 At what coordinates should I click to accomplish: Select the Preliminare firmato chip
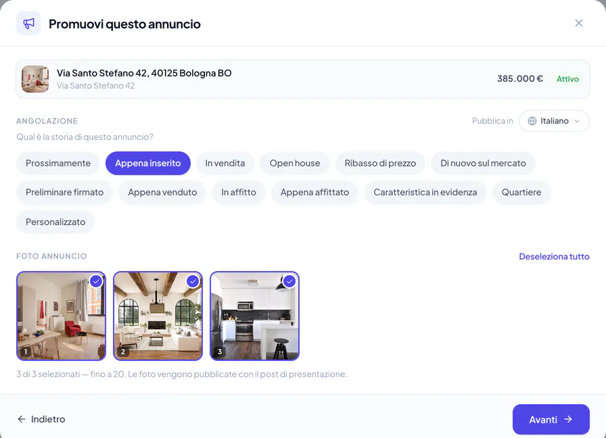click(64, 193)
